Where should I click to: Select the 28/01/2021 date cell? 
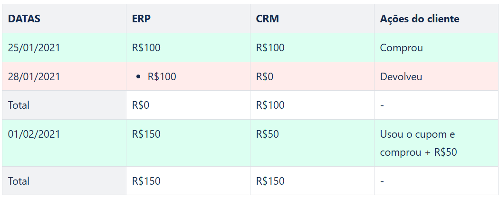tap(64, 76)
